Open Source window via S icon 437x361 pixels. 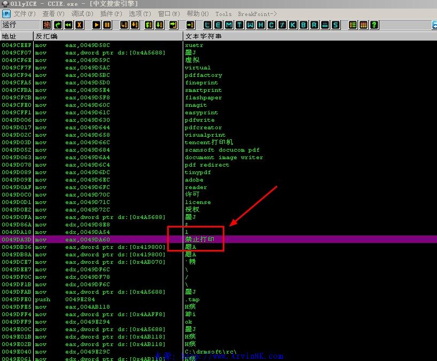(x=335, y=25)
